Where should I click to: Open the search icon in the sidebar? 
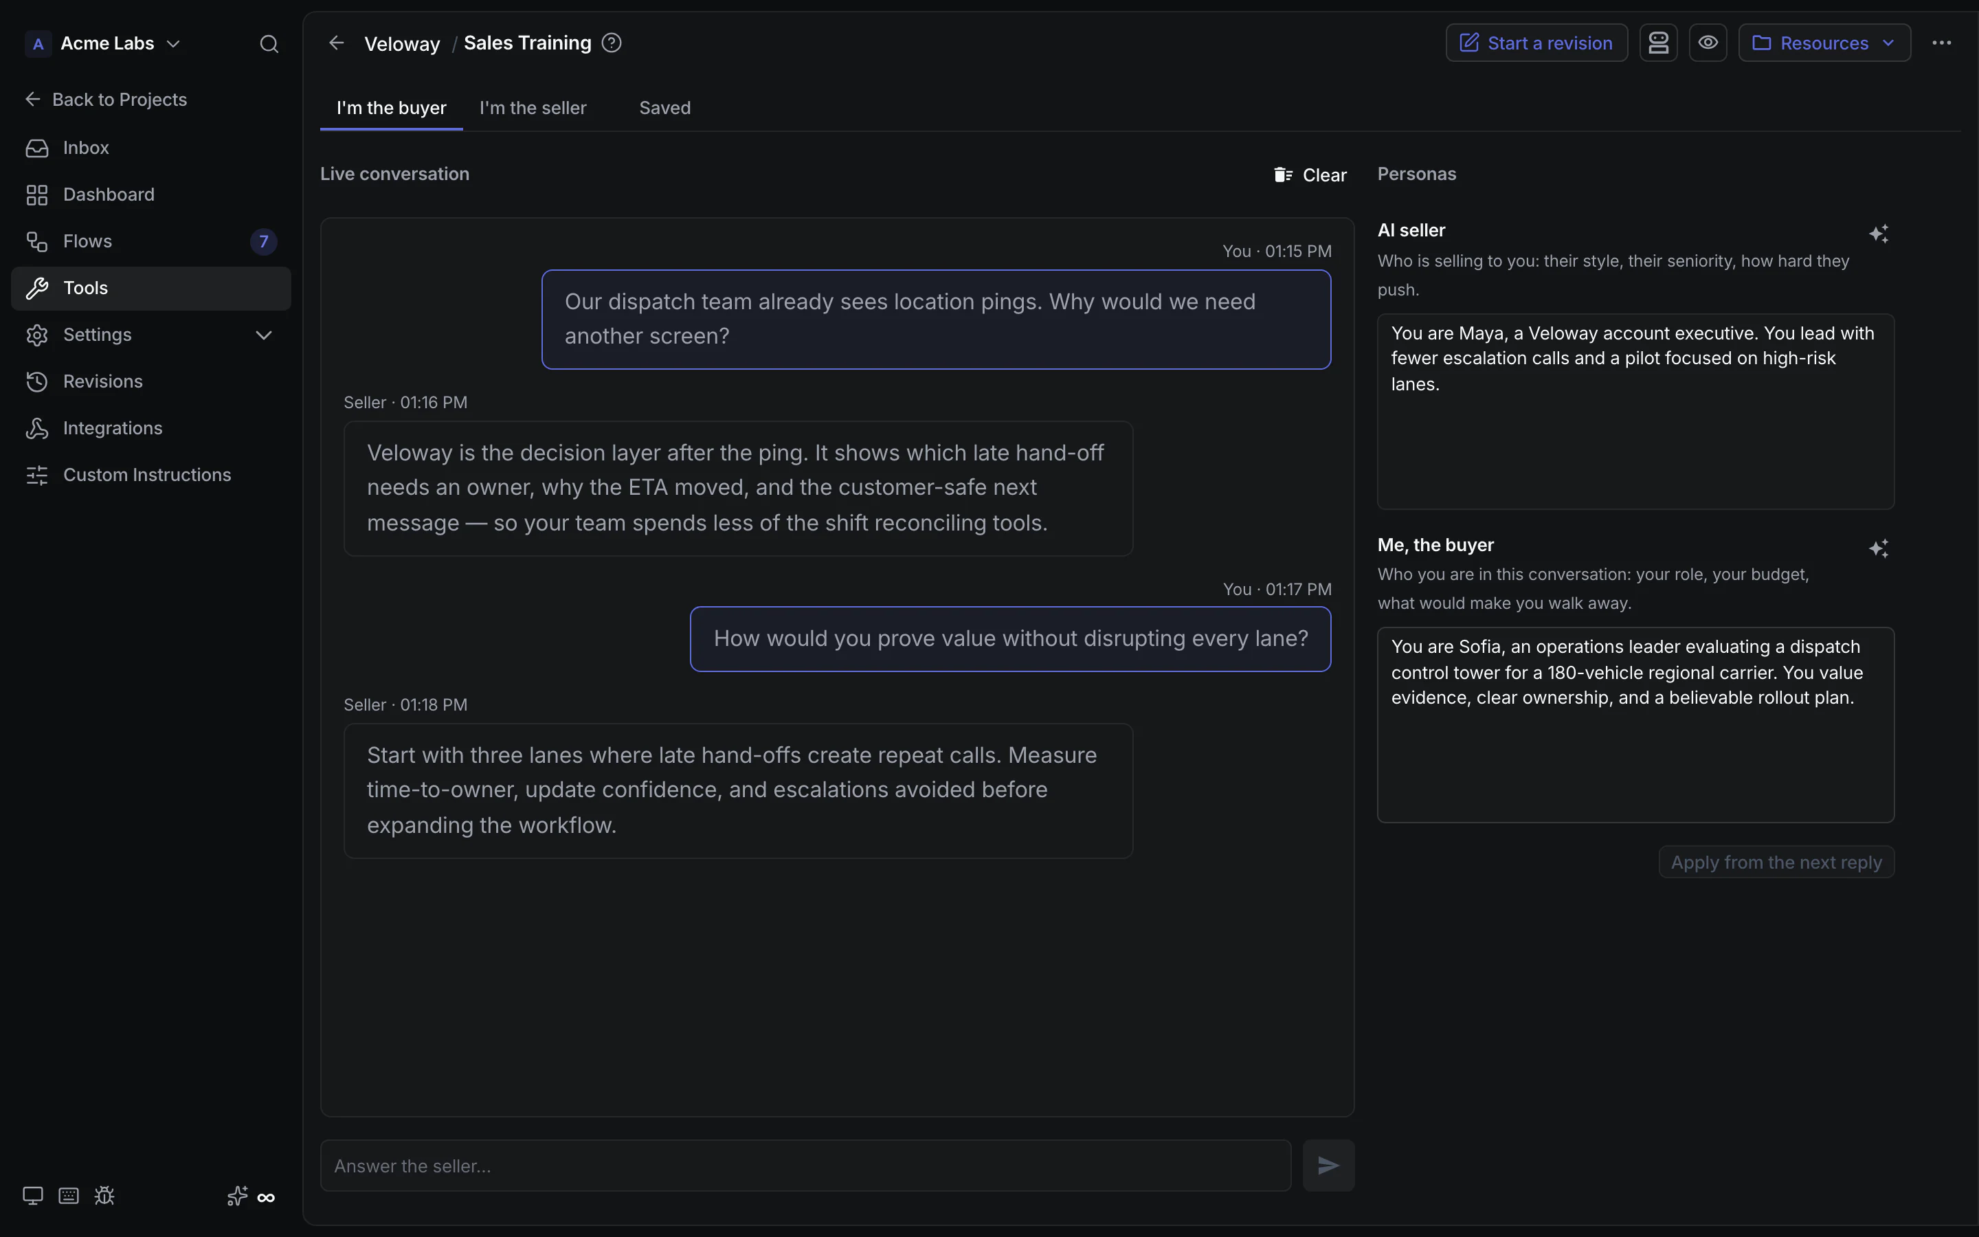coord(269,43)
